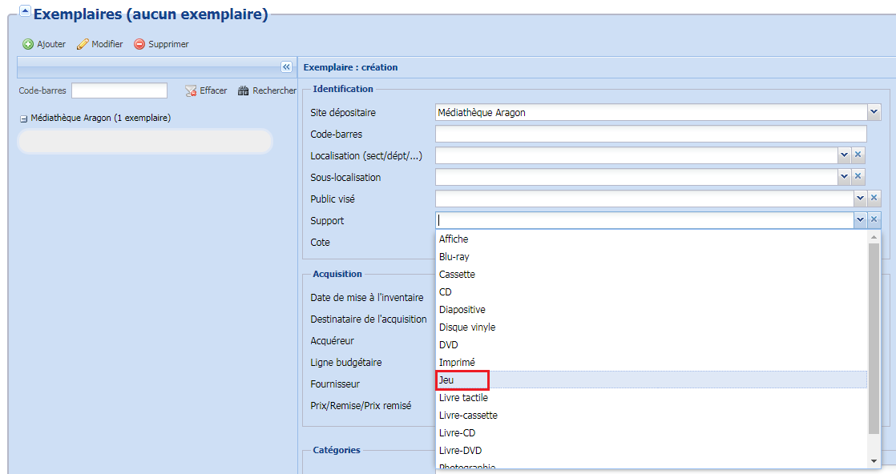This screenshot has height=474, width=896.
Task: Click the Rechercher binoculars icon
Action: point(244,91)
